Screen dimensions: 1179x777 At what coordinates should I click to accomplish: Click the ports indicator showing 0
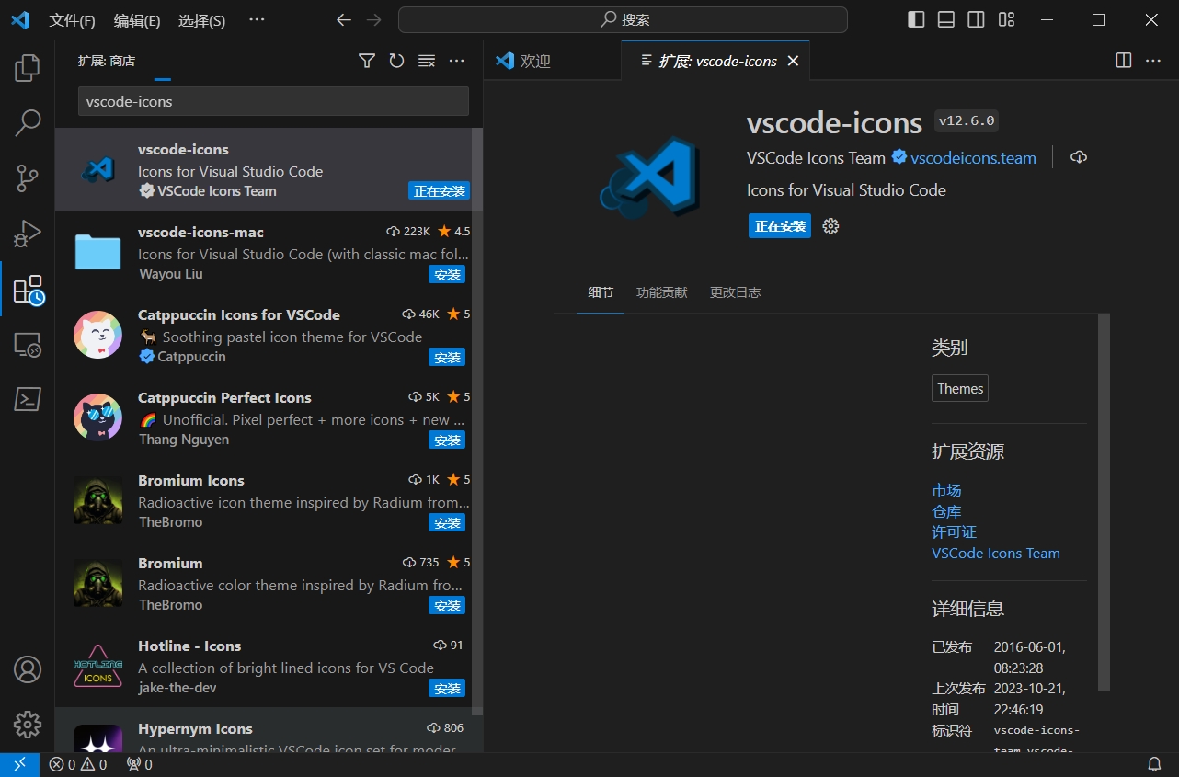(140, 764)
